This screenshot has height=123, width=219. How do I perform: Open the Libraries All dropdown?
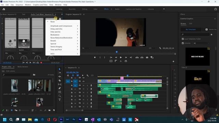[x=202, y=43]
